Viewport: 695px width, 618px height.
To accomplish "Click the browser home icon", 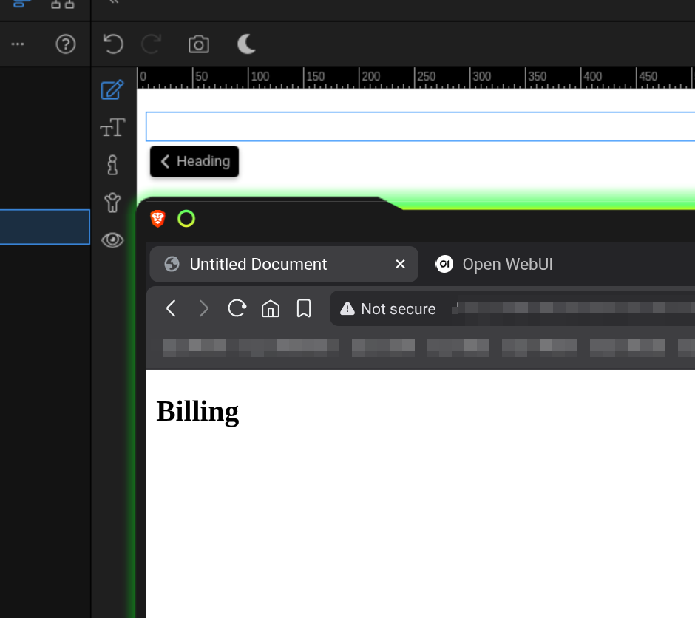I will point(271,308).
